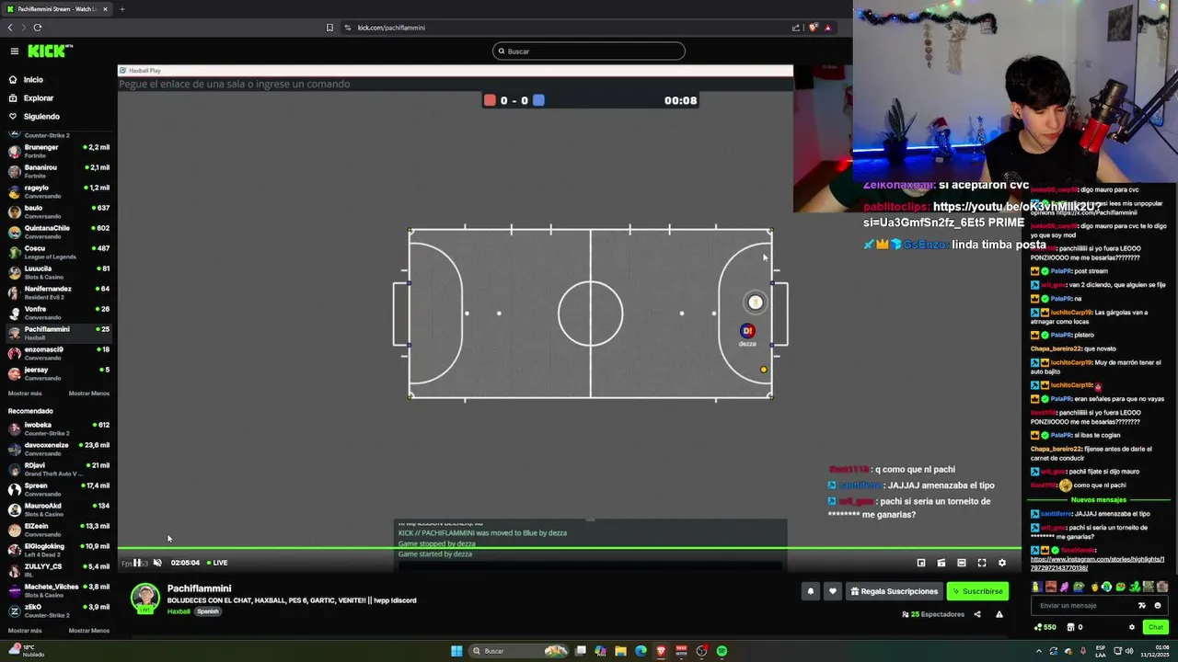
Task: Pause the stream video
Action: point(137,563)
